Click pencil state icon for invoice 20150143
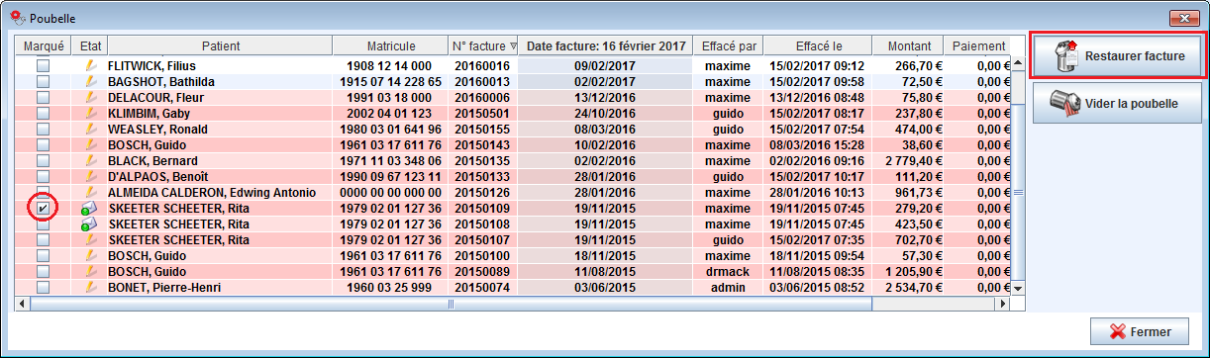The height and width of the screenshot is (358, 1210). tap(90, 144)
